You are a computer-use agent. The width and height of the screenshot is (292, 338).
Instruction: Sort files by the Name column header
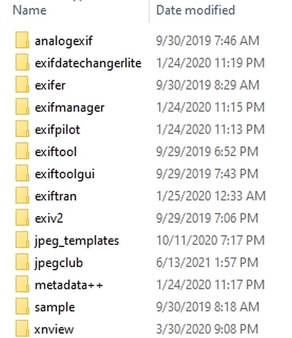coord(30,10)
